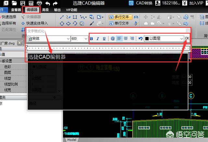Click 选择所有 button
208x142 pixels.
click(x=8, y=23)
